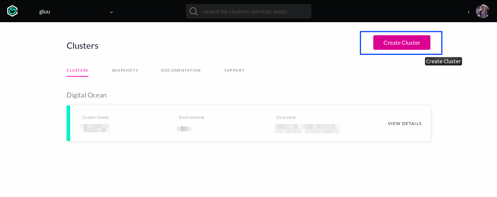Click the magnifying glass search icon
The width and height of the screenshot is (497, 197).
[x=194, y=11]
